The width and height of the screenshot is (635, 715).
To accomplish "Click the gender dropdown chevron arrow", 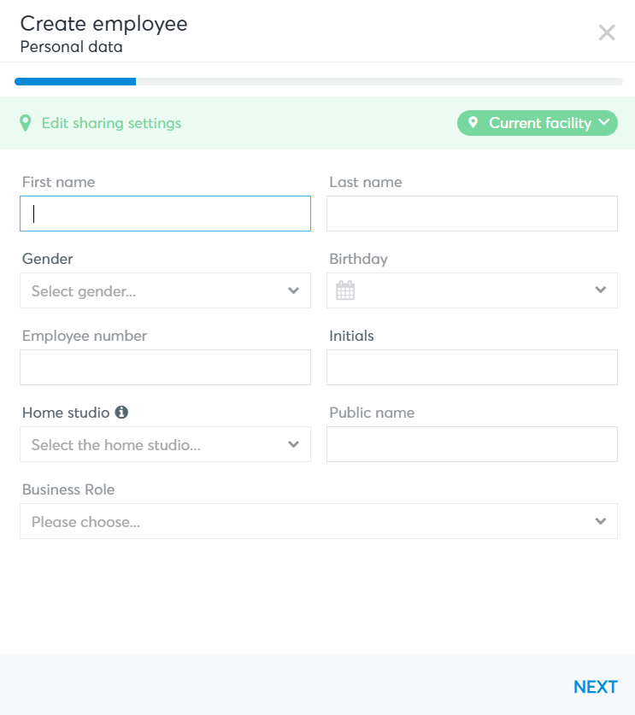I will 294,290.
